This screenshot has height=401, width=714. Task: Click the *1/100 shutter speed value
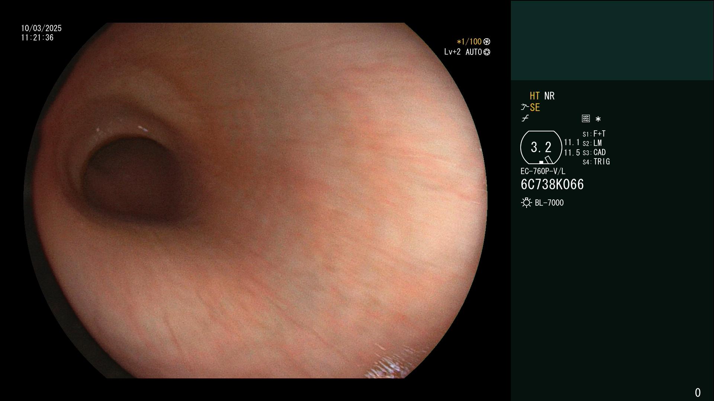coord(469,42)
